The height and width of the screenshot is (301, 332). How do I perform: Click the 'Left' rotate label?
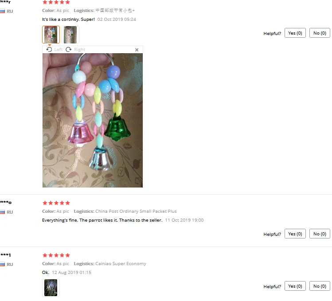click(58, 50)
